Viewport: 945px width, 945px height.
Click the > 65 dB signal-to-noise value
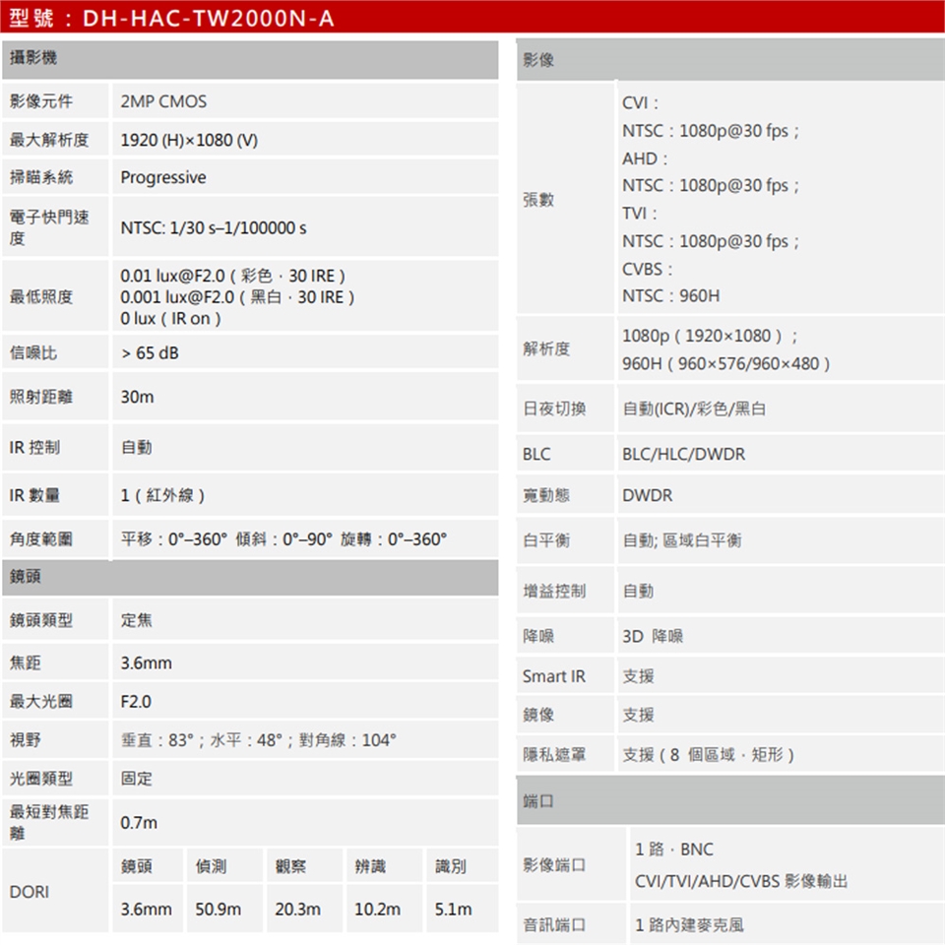tap(150, 352)
